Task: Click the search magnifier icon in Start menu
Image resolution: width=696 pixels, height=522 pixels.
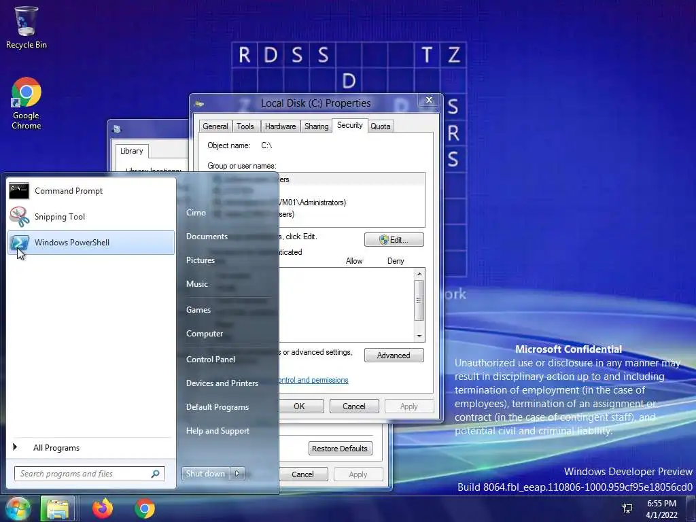Action: (x=156, y=474)
